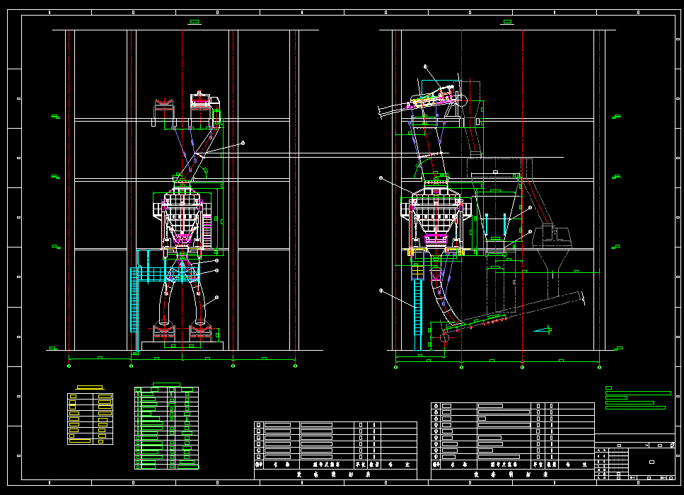Select the green notes block above title block
The width and height of the screenshot is (684, 495).
[x=638, y=398]
